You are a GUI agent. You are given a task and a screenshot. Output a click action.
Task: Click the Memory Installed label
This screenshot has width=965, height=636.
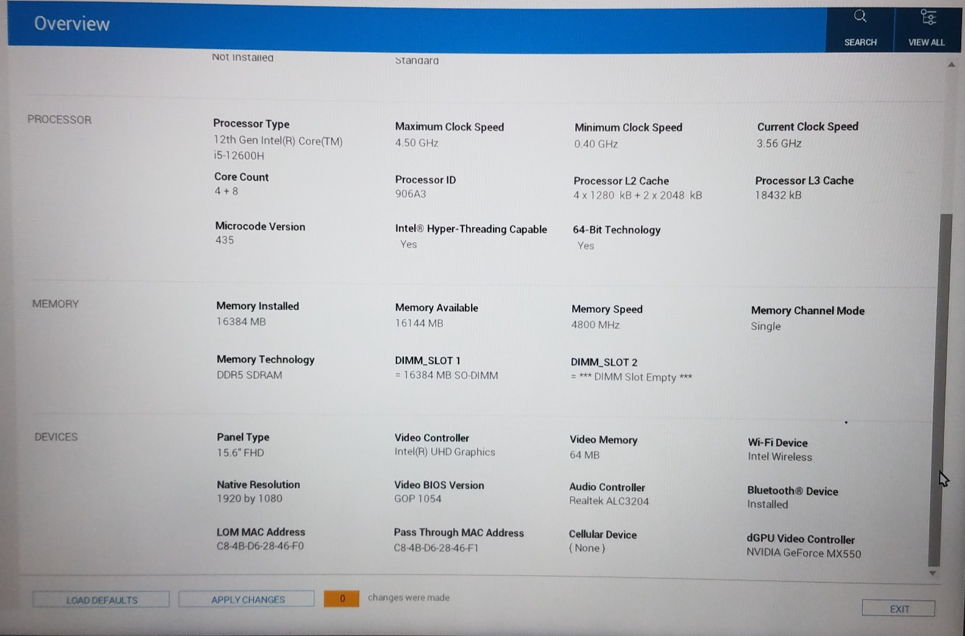click(x=258, y=306)
